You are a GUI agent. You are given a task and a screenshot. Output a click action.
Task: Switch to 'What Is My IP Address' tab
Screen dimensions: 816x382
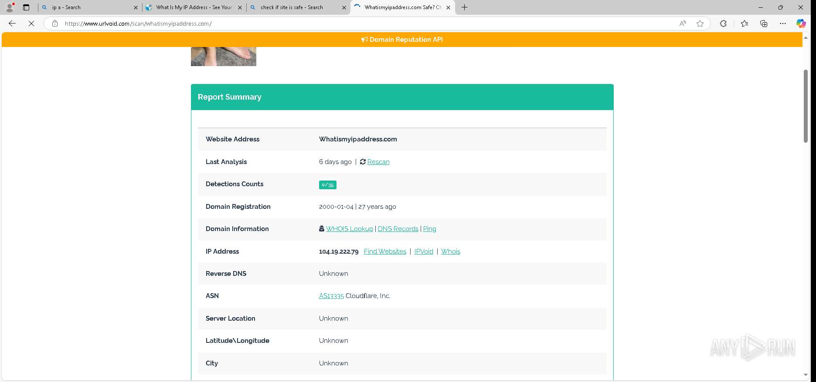(194, 7)
